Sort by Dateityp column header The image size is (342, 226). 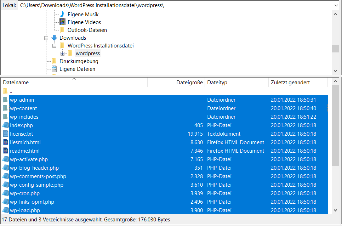click(x=236, y=83)
